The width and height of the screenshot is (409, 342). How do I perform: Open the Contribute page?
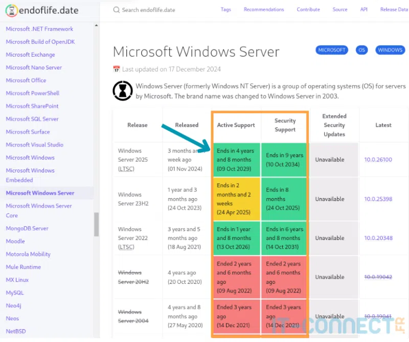308,9
